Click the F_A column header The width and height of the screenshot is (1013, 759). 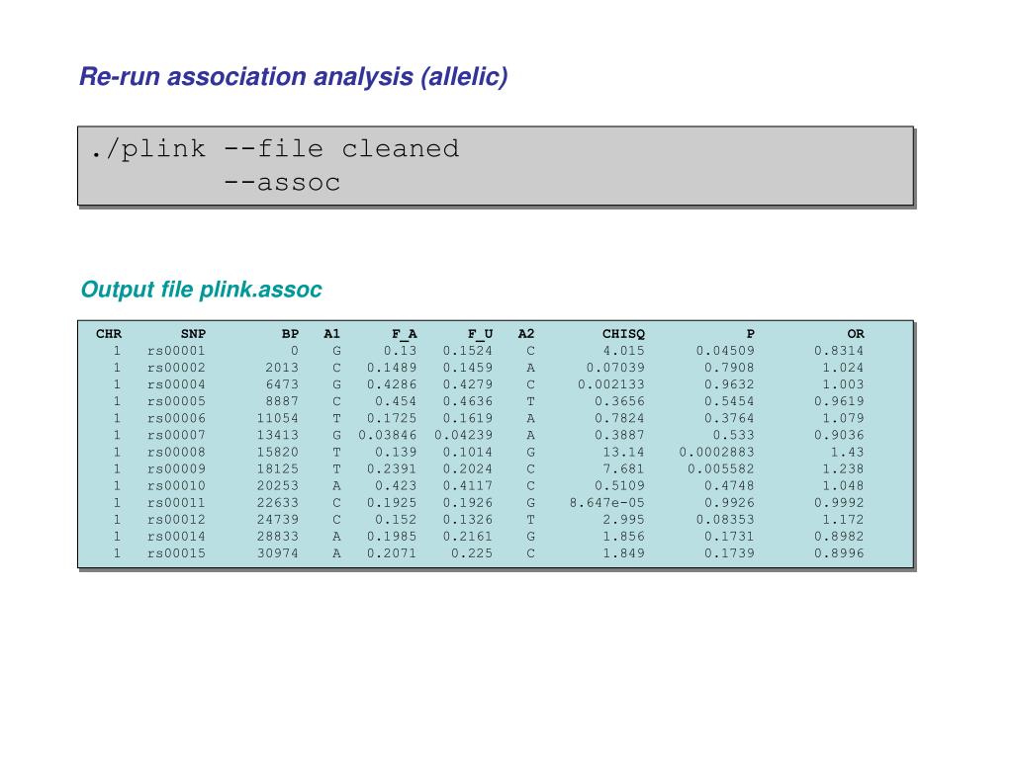(405, 334)
